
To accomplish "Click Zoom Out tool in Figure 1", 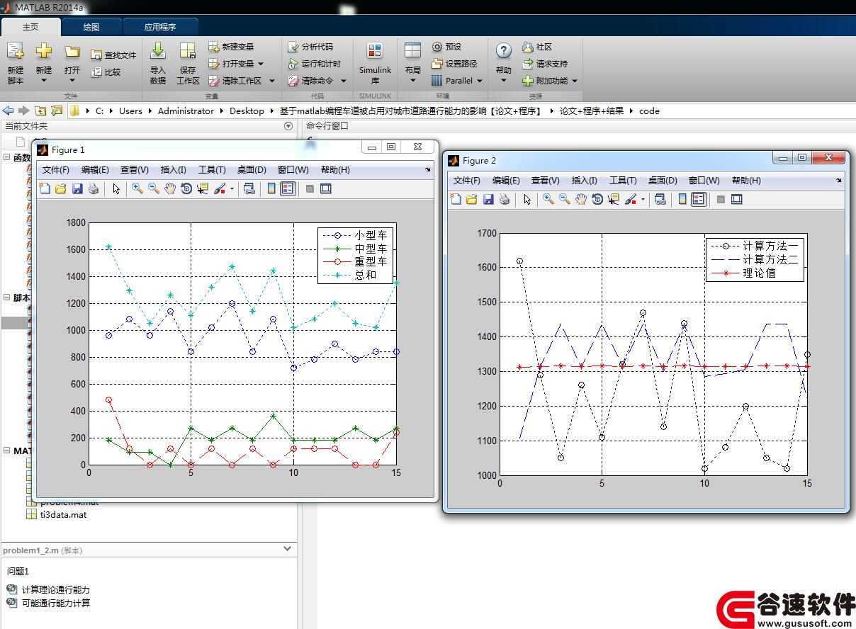I will 153,188.
